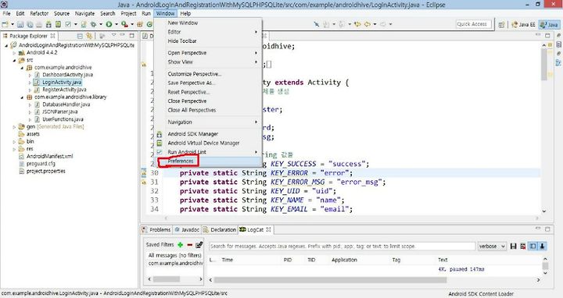This screenshot has height=298, width=563.
Task: Select New Window menu entry
Action: pos(183,23)
